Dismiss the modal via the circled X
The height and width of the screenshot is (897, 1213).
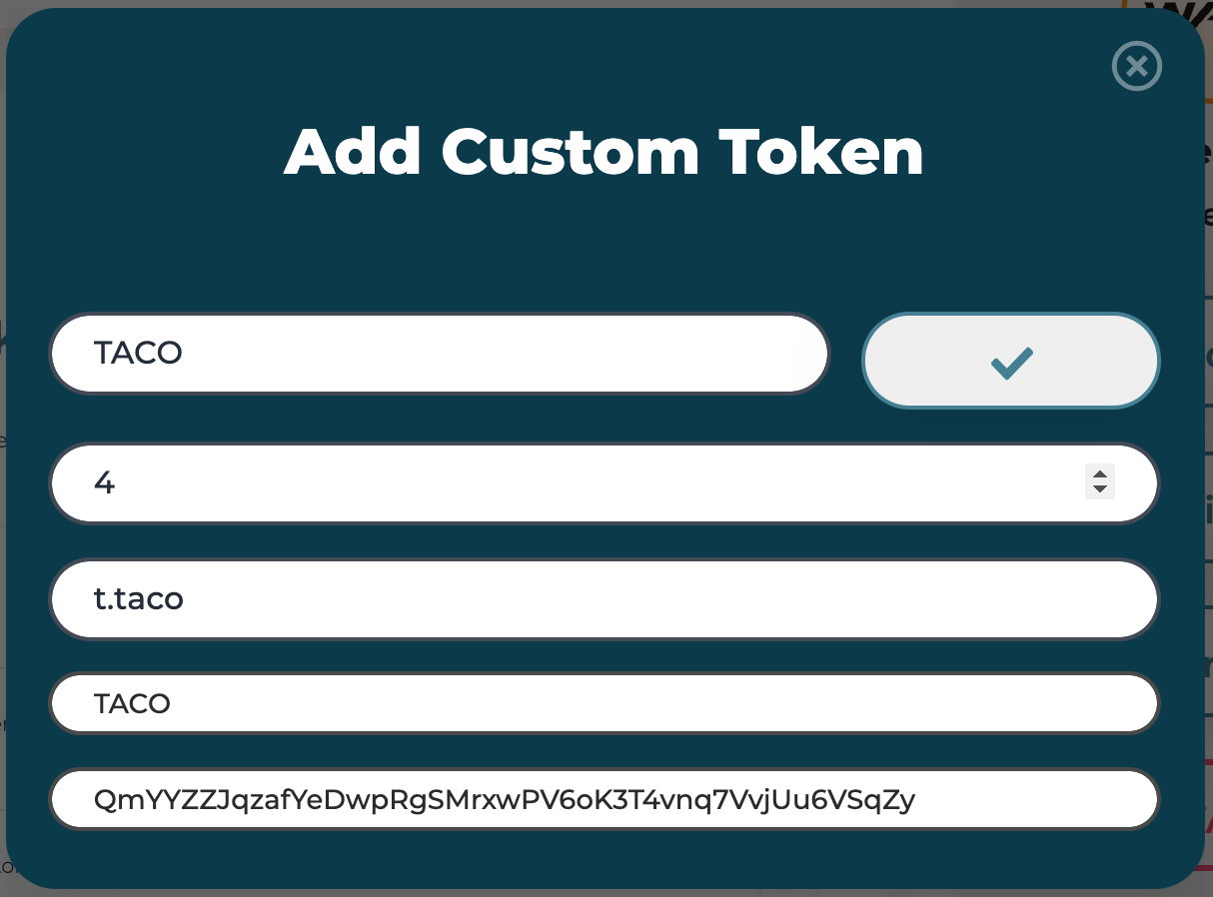pos(1136,66)
